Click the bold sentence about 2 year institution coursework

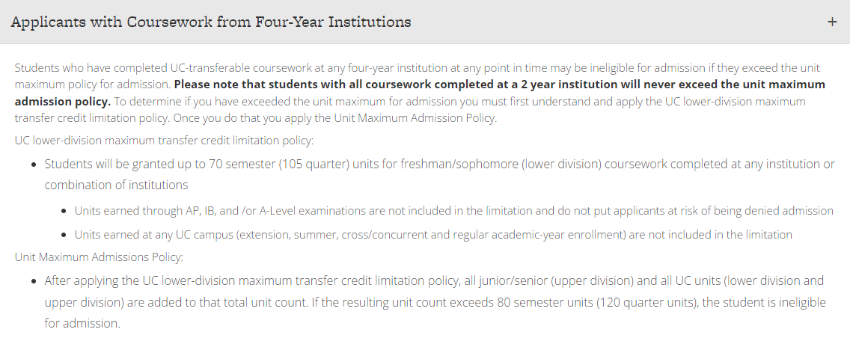pos(420,93)
